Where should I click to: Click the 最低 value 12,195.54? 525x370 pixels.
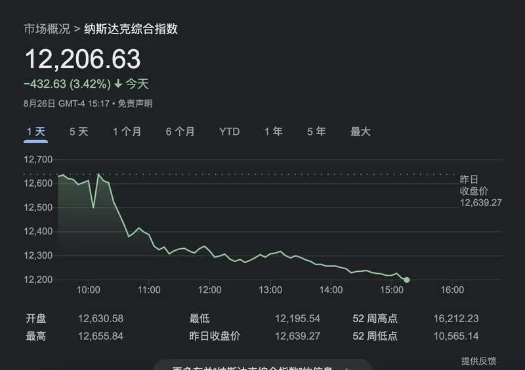tap(298, 318)
